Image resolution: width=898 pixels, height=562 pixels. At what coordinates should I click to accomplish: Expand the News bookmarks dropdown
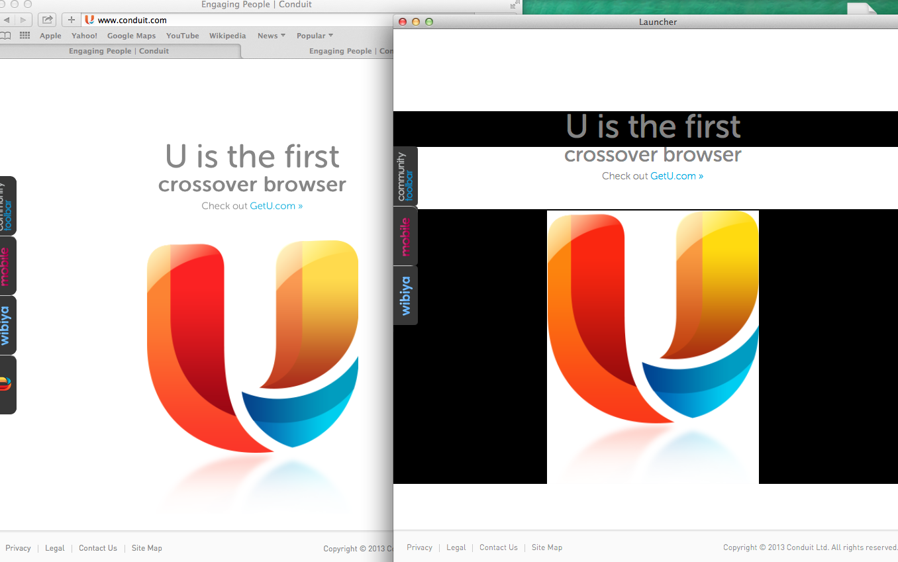271,36
